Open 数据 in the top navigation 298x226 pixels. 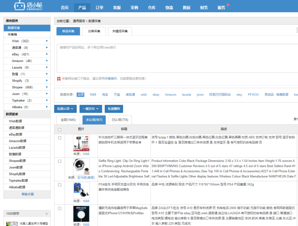186,8
